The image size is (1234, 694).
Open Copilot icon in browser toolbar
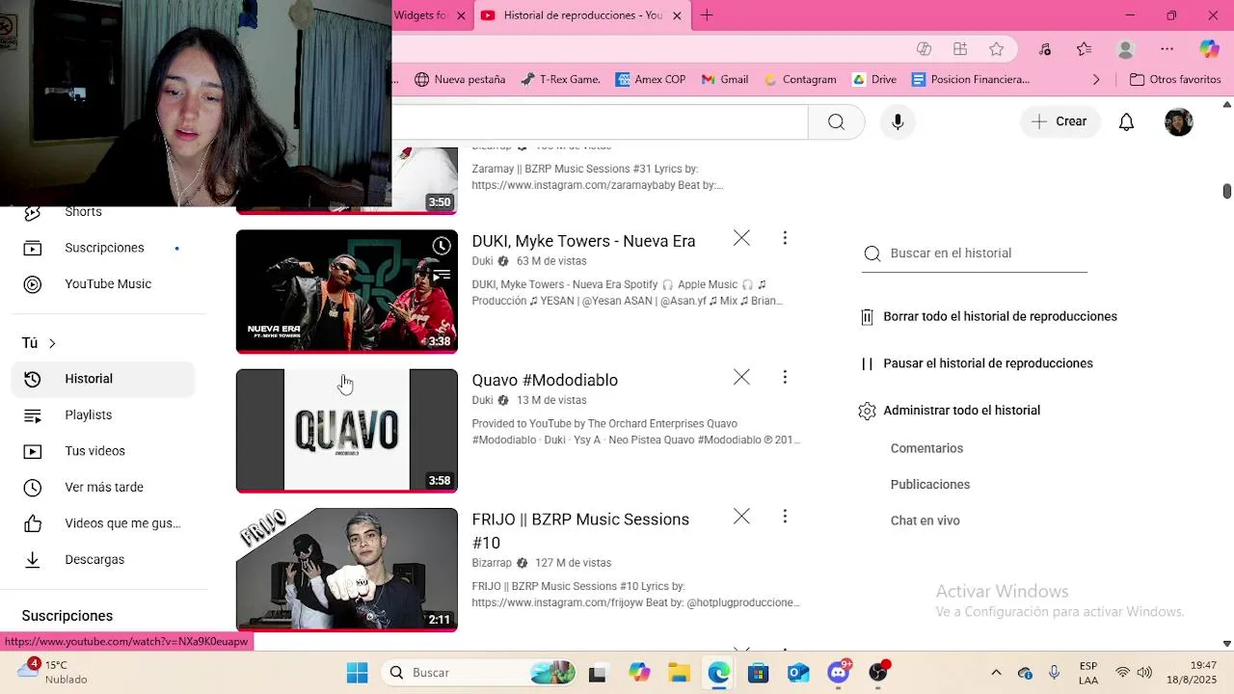1209,49
